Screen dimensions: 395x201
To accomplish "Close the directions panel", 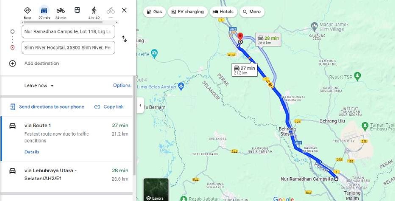I will pos(124,10).
